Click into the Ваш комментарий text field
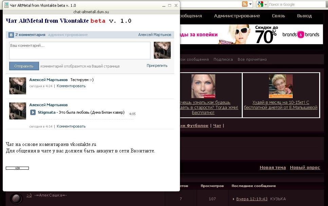This screenshot has width=328, height=206. coord(80,51)
